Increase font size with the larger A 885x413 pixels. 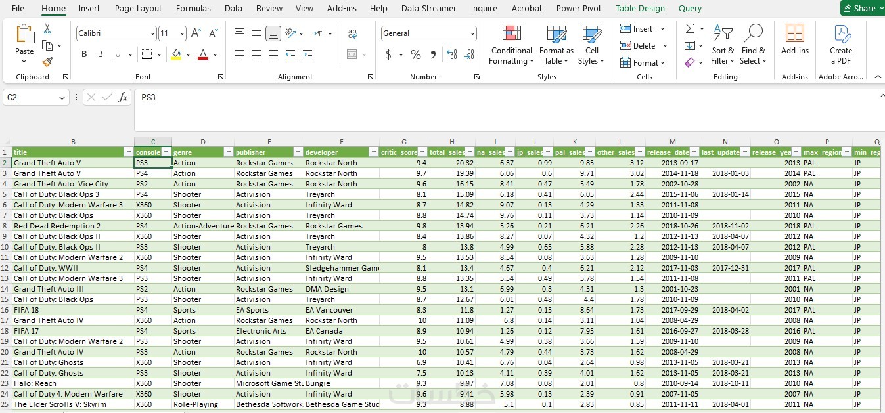point(196,33)
